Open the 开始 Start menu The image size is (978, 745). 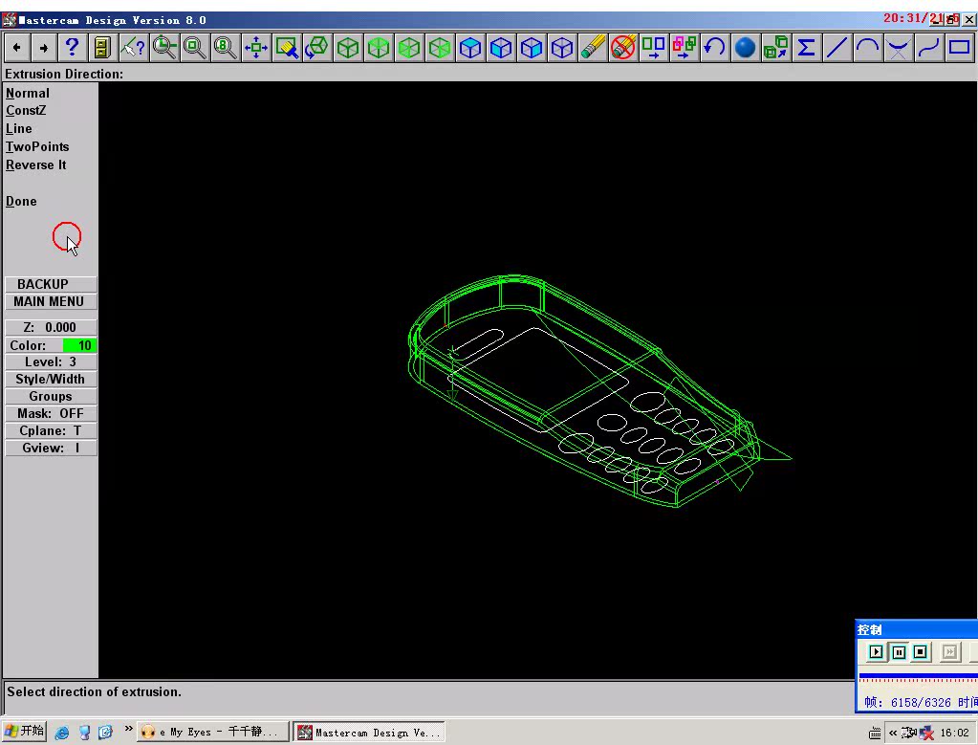[x=24, y=732]
